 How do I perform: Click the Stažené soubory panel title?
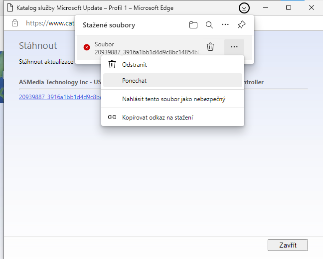pyautogui.click(x=109, y=25)
